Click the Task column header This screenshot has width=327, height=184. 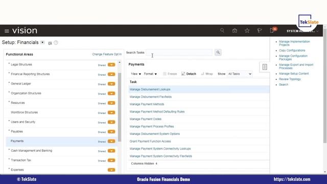point(133,82)
